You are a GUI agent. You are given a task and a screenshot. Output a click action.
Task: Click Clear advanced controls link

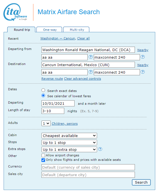(x=82, y=79)
